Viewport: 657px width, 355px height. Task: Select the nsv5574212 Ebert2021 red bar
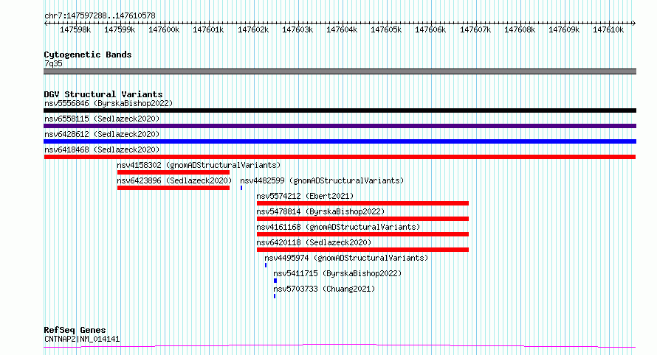pyautogui.click(x=362, y=203)
